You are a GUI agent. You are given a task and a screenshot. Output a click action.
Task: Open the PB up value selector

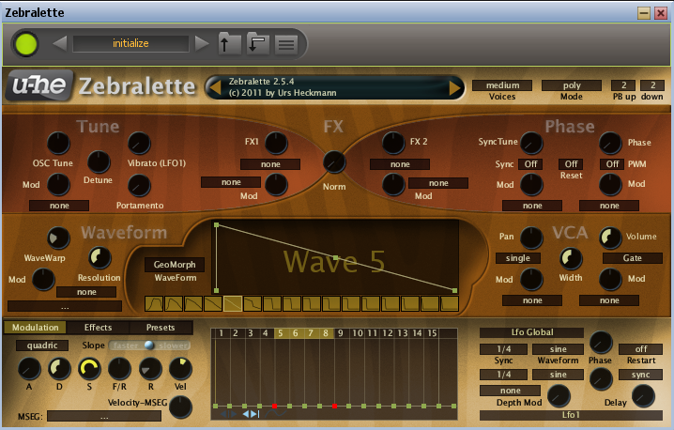pyautogui.click(x=623, y=85)
